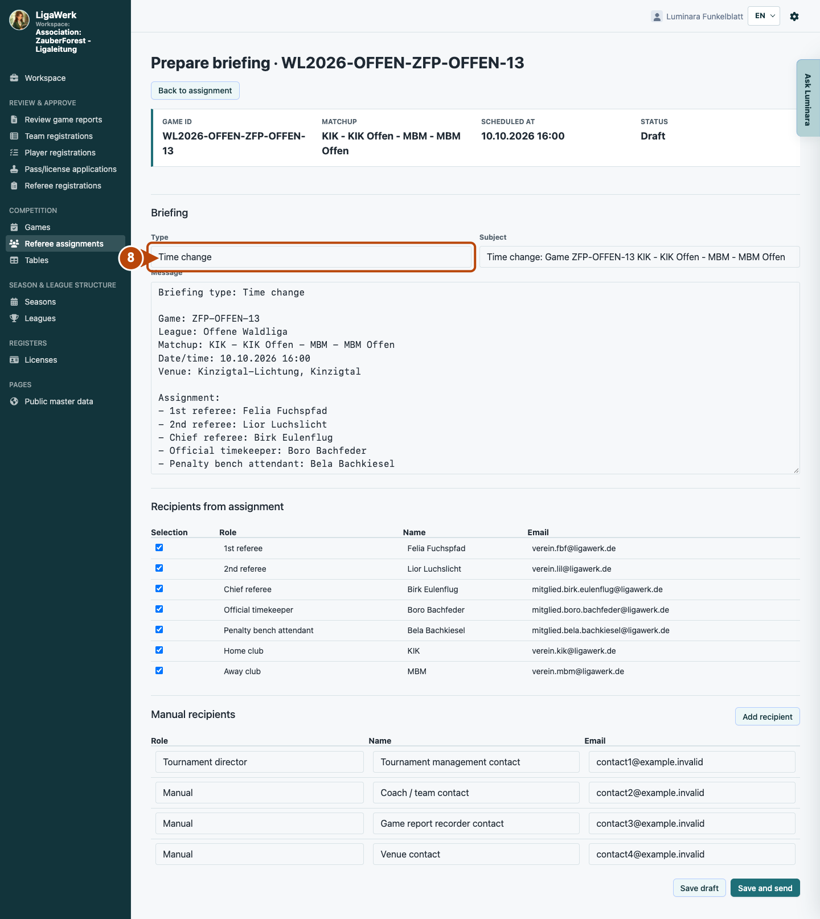Click the Games calendar icon
Image resolution: width=820 pixels, height=919 pixels.
14,227
